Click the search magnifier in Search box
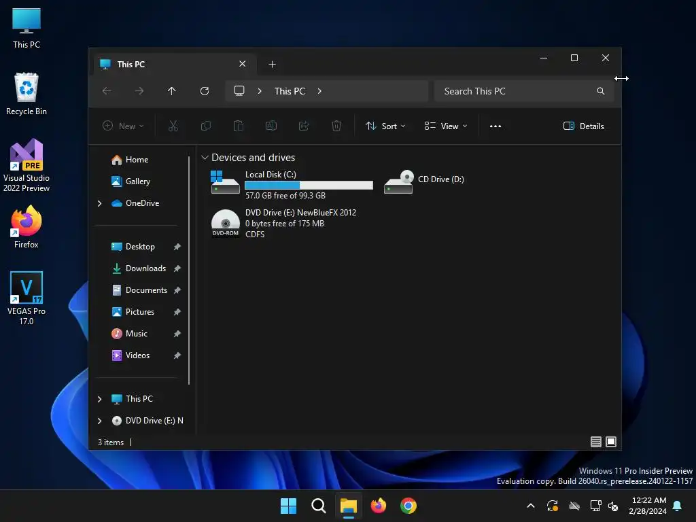Viewport: 696px width, 522px height. click(601, 91)
